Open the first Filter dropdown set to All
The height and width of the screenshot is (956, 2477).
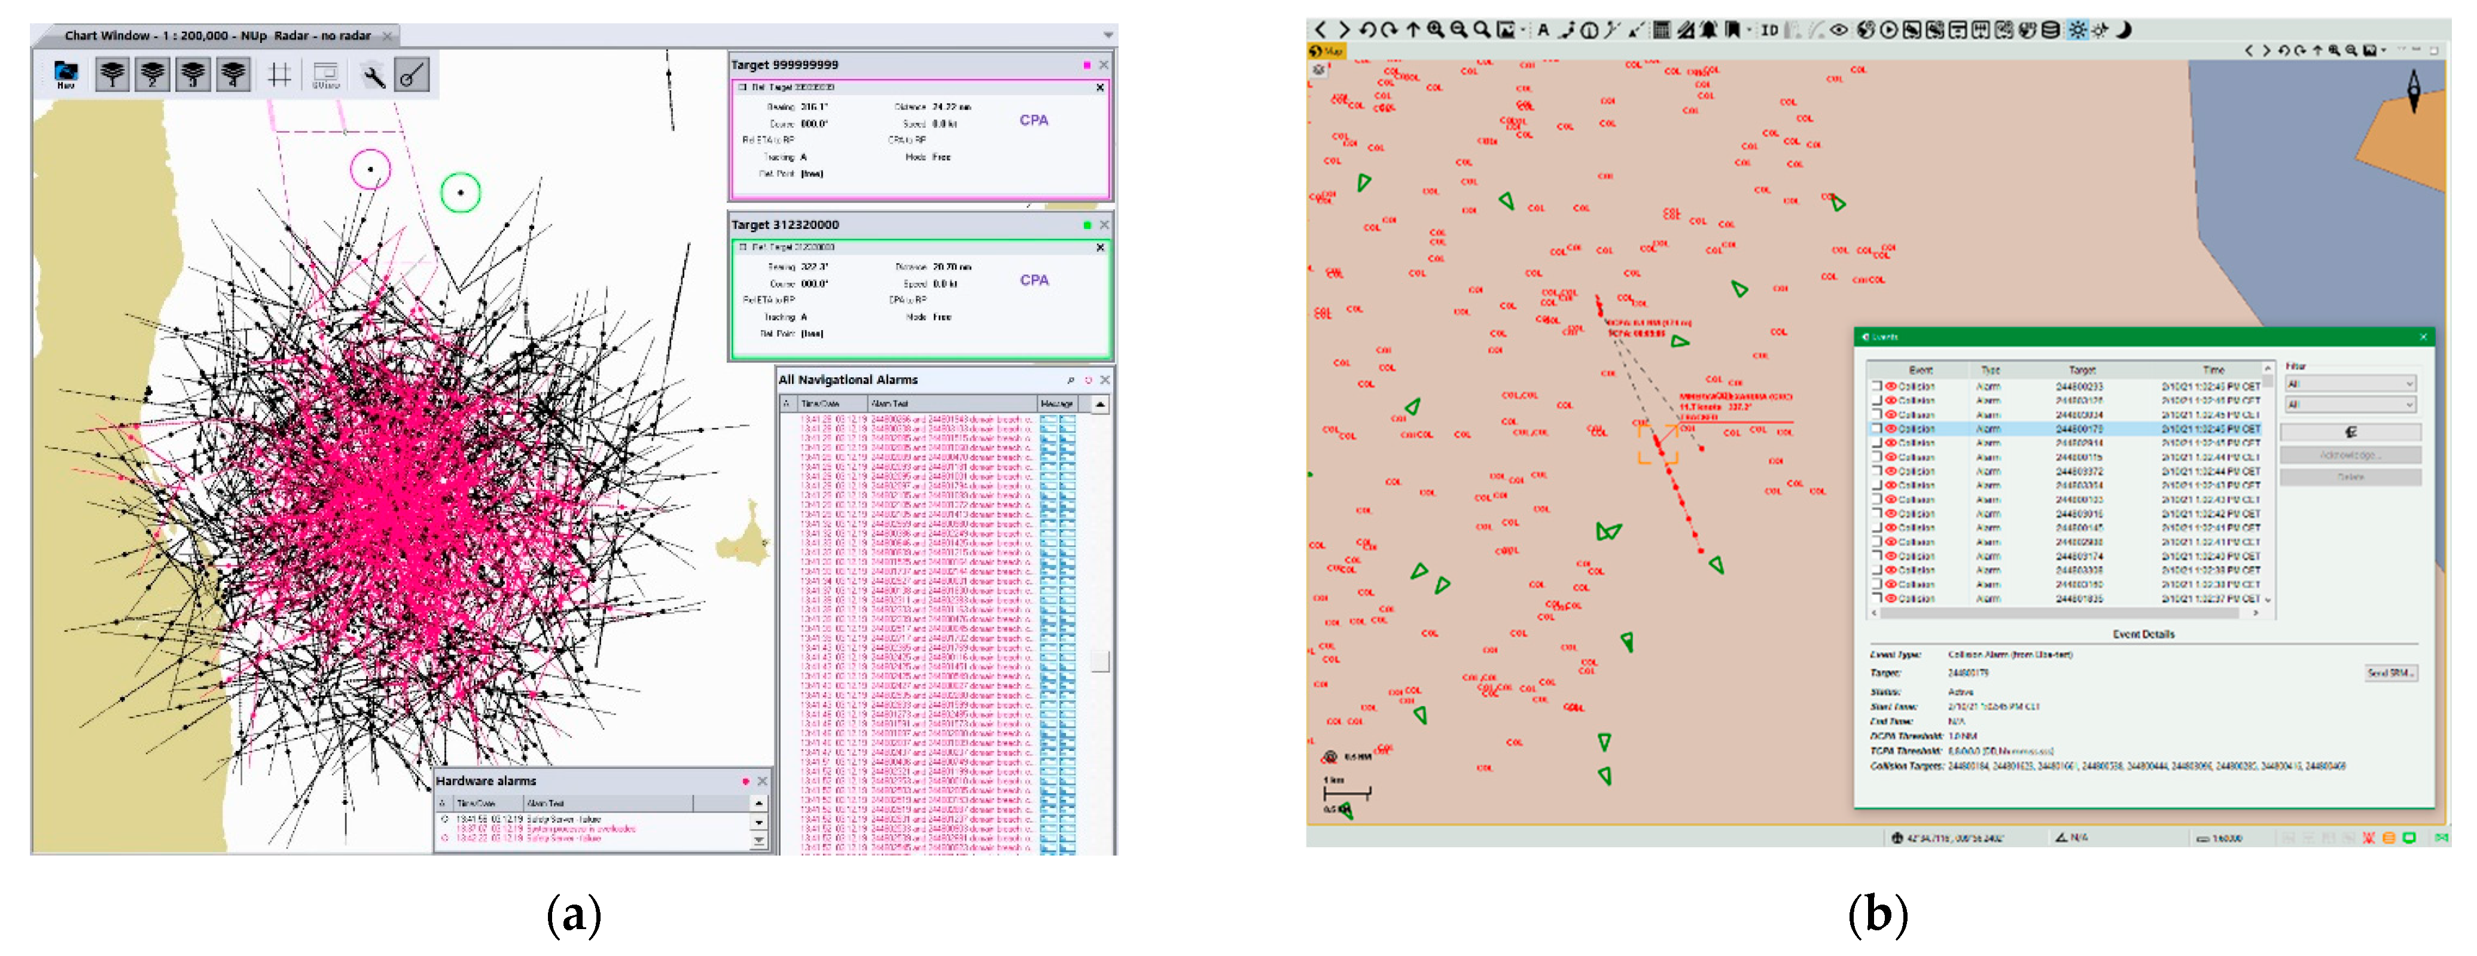2351,384
